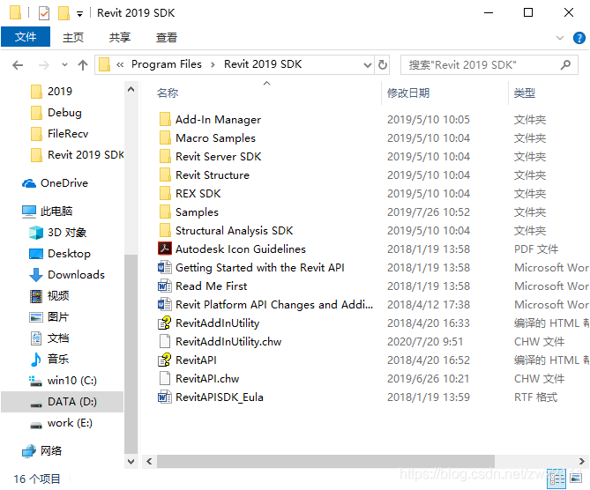This screenshot has height=490, width=590.
Task: Click the Properties quick access icon with checkmark
Action: 44,13
